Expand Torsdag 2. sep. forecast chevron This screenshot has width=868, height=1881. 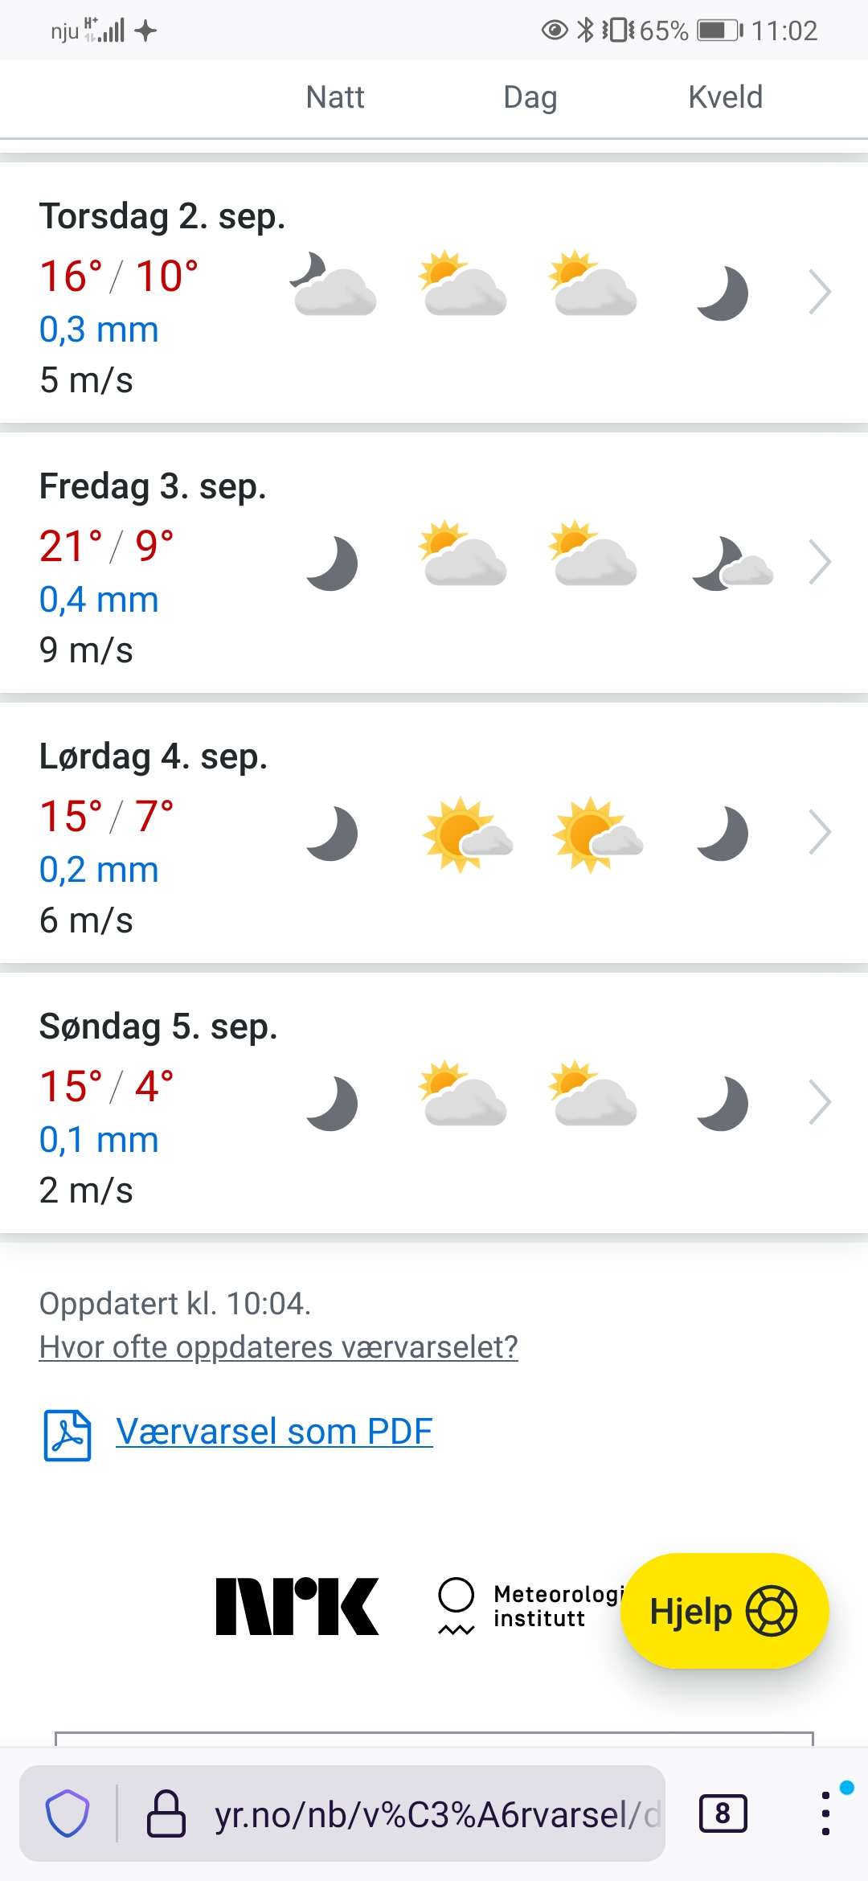point(819,293)
